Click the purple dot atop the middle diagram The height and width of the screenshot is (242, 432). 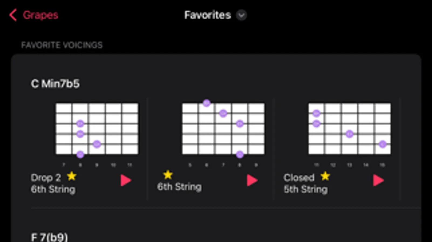click(x=206, y=103)
